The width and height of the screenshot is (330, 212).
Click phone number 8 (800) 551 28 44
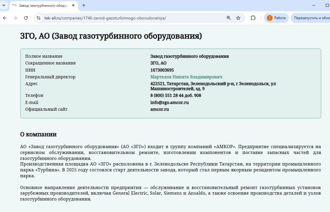(167, 96)
